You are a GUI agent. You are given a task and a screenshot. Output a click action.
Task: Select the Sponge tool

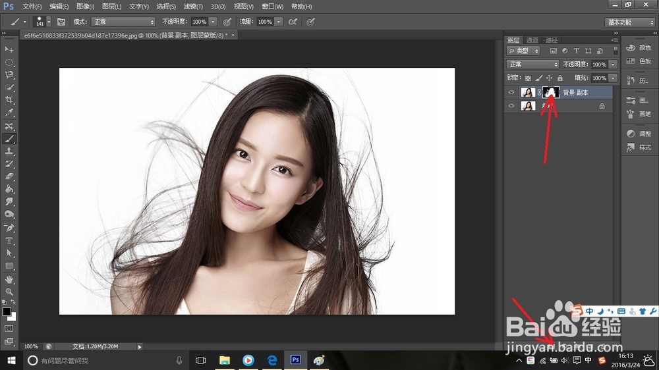[9, 214]
